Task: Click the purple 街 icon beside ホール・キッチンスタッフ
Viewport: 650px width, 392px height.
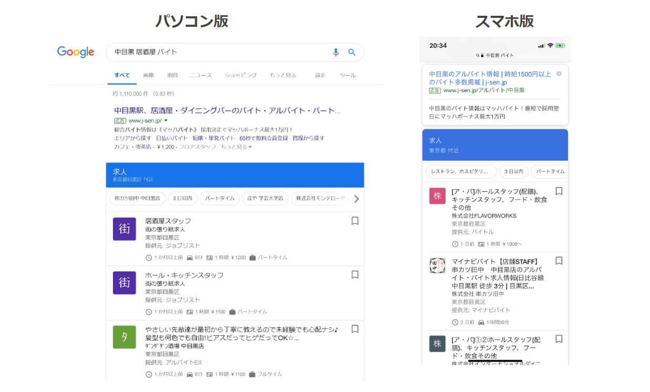Action: [x=124, y=283]
